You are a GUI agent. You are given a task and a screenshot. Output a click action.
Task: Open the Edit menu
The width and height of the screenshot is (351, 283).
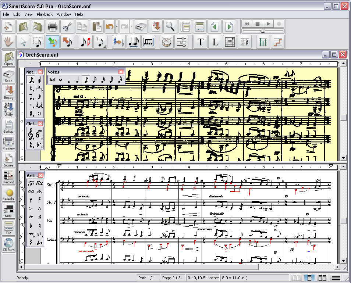17,14
